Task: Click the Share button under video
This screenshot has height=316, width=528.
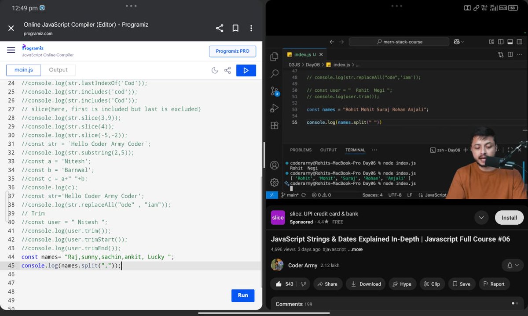Action: (327, 284)
